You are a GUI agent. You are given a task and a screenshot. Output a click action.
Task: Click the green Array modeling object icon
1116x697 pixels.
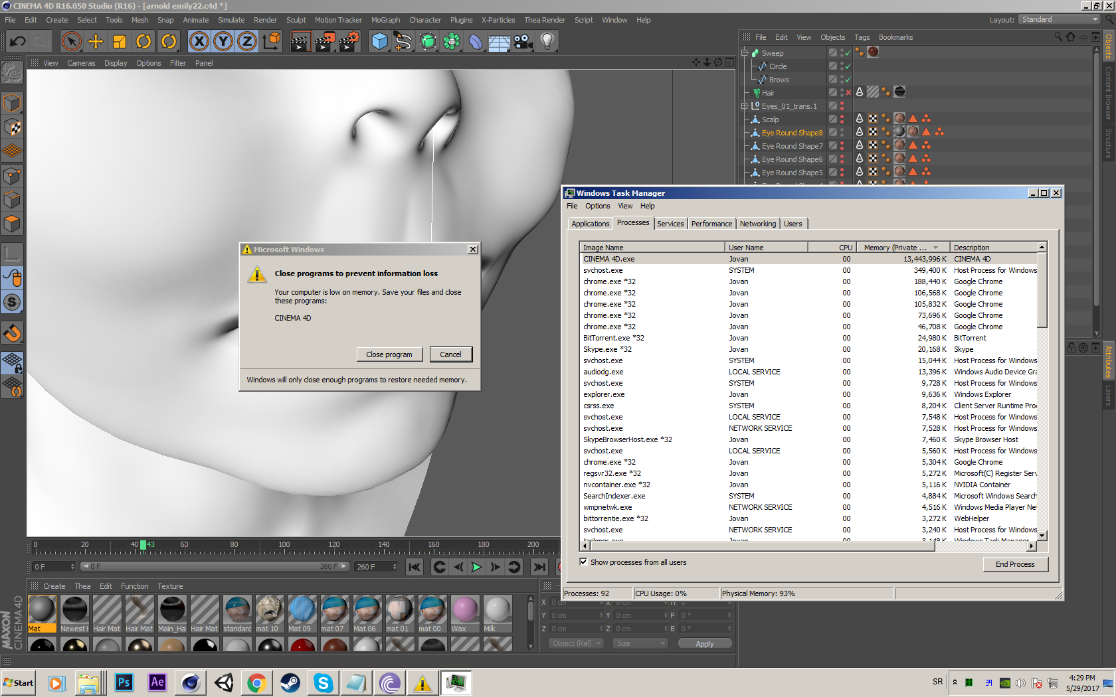[452, 42]
